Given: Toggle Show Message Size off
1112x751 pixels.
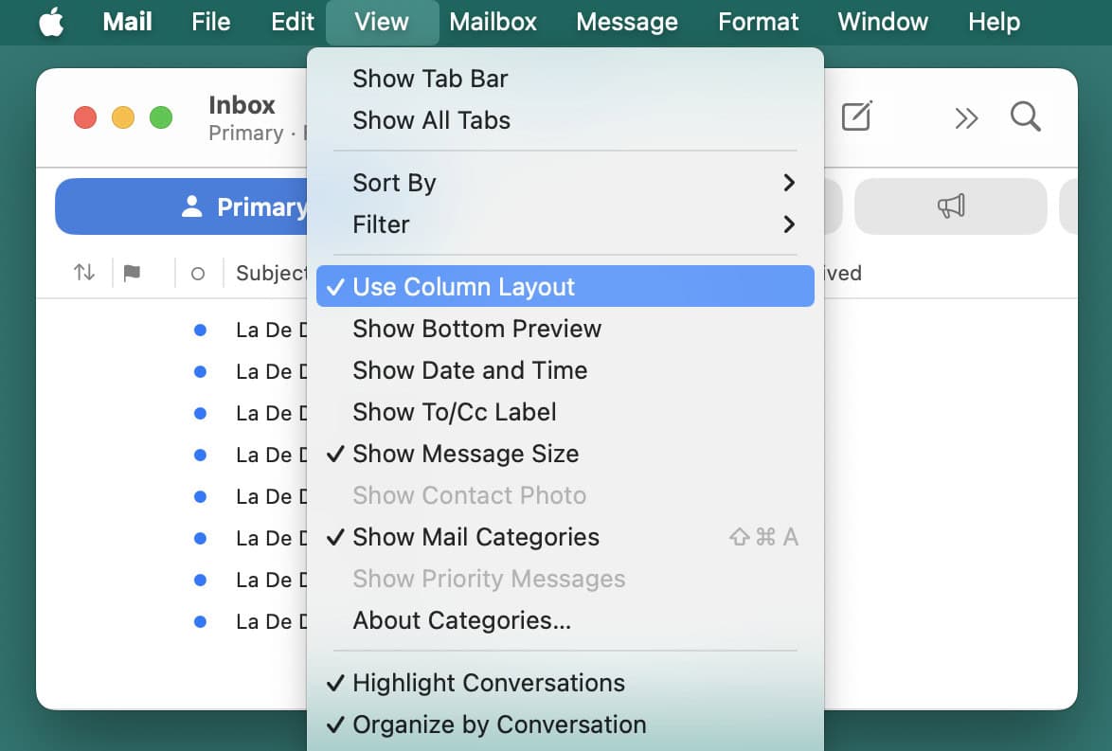Looking at the screenshot, I should [x=565, y=454].
